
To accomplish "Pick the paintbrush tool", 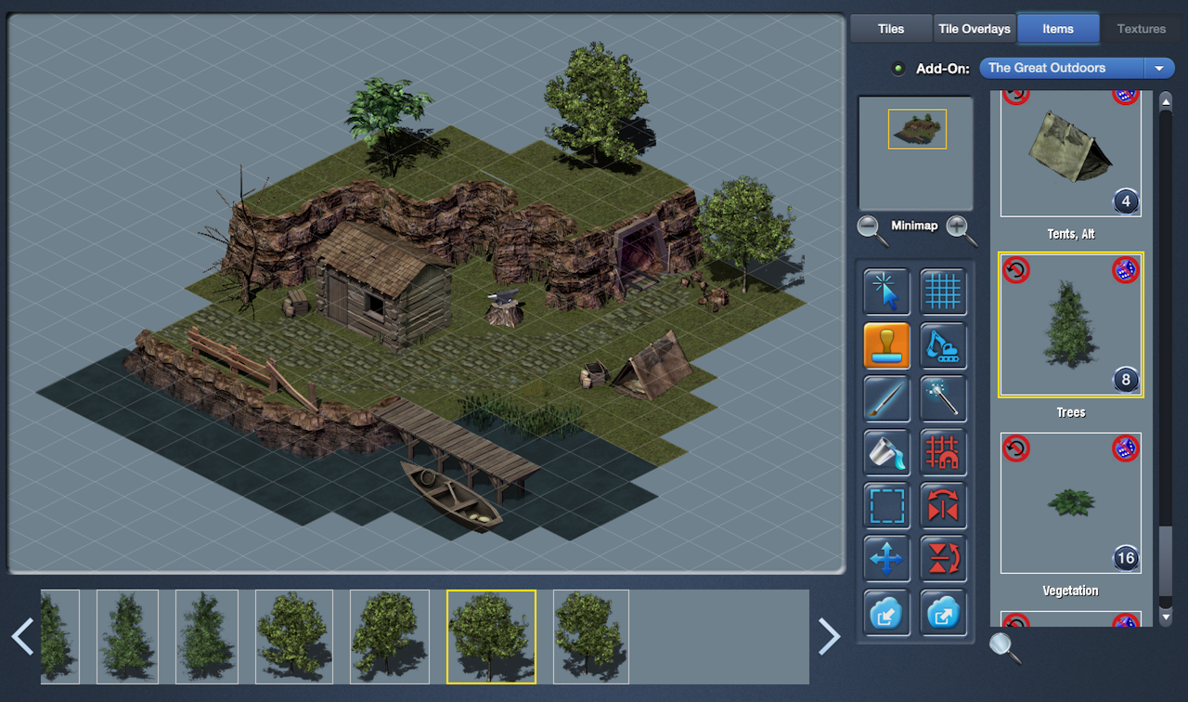I will pos(886,398).
